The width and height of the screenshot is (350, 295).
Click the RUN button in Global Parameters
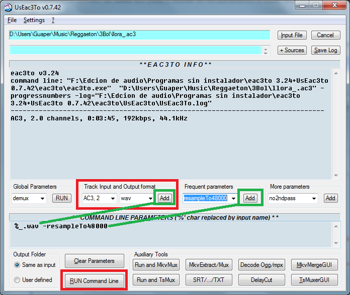(62, 198)
